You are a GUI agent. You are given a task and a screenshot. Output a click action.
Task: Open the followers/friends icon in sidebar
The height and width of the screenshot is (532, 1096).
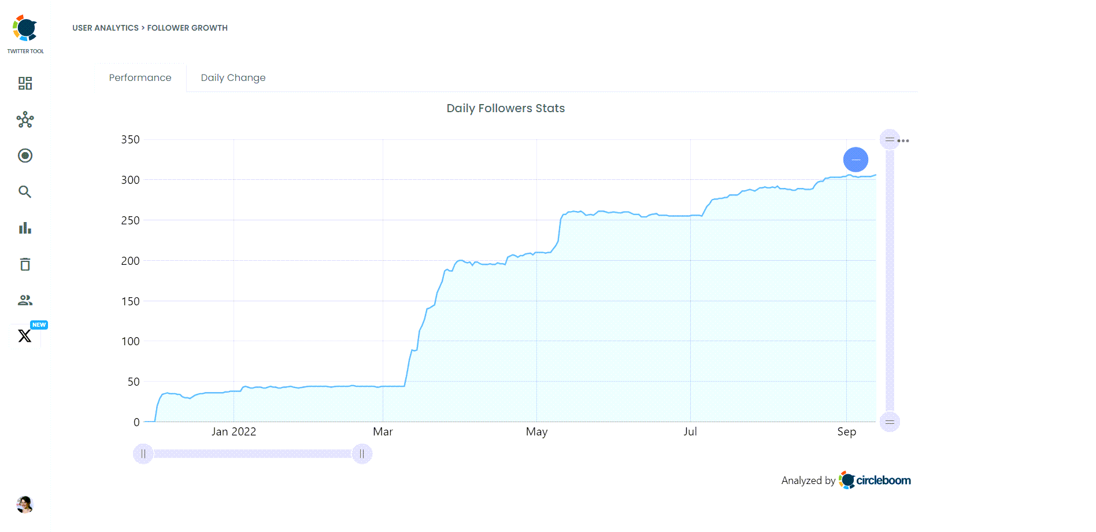pos(25,300)
